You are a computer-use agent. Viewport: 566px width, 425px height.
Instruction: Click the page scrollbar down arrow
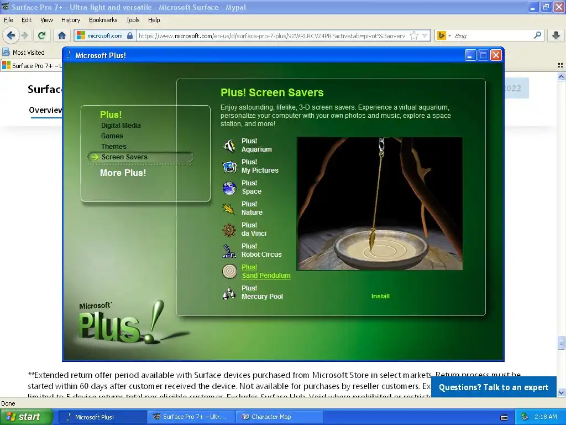pos(561,392)
